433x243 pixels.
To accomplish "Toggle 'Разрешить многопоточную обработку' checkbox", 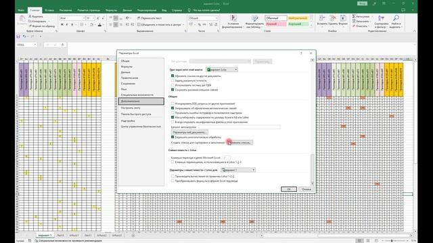I will point(173,137).
